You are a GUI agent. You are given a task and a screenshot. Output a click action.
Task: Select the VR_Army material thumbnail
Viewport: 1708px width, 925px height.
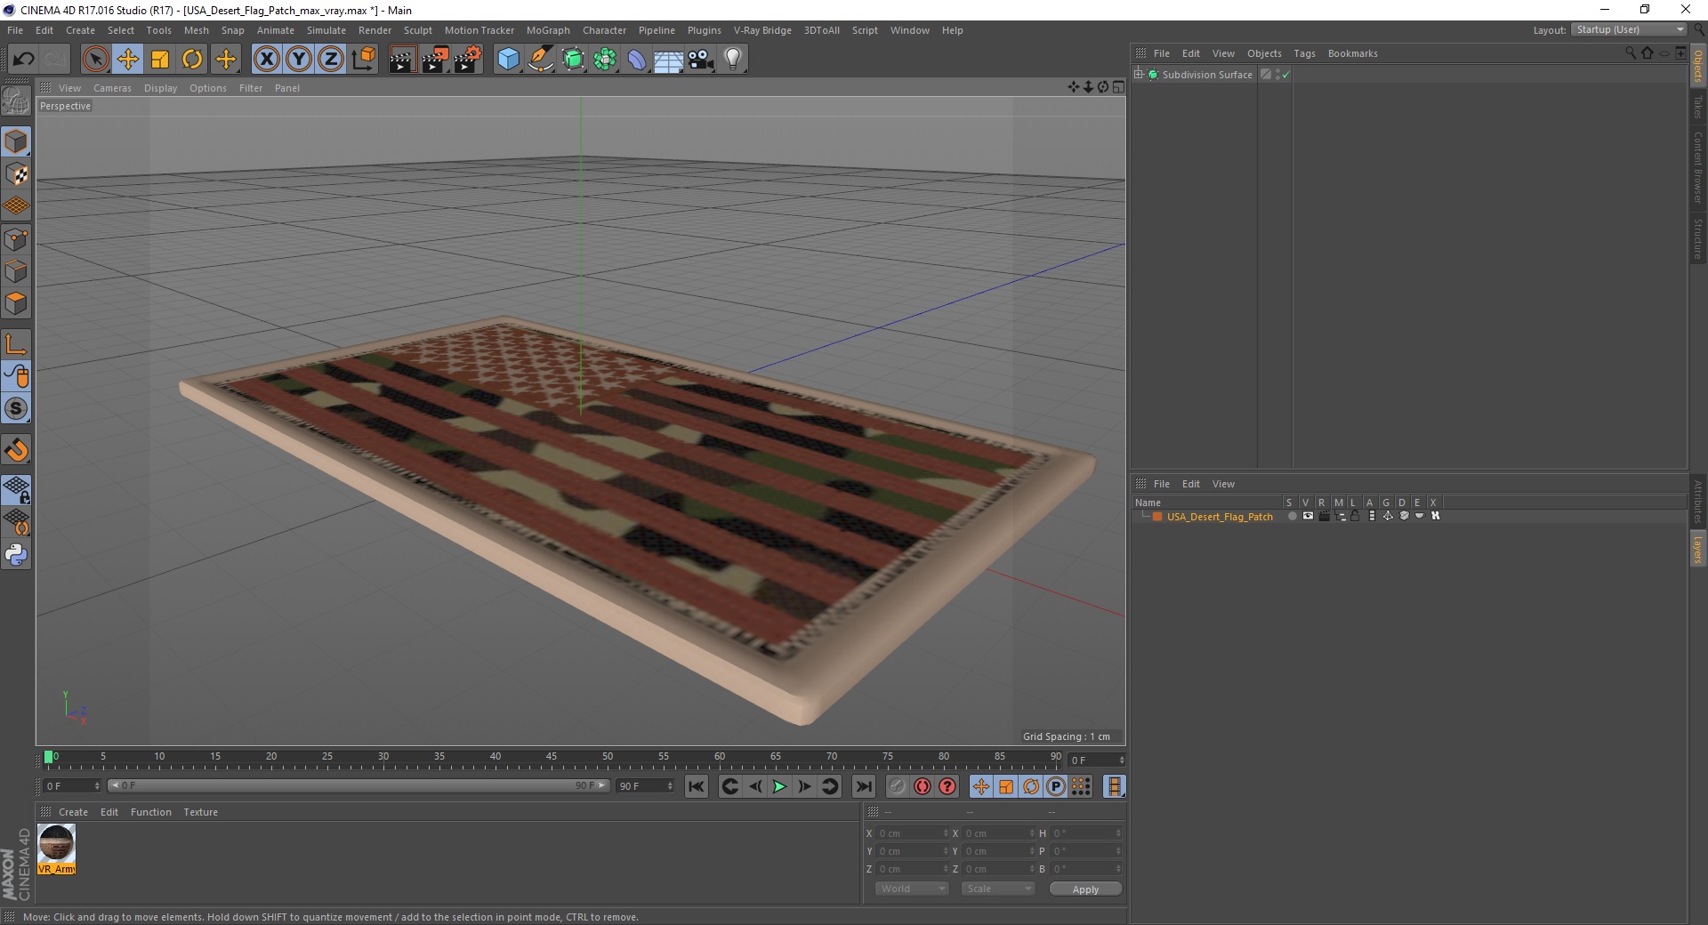click(x=56, y=849)
